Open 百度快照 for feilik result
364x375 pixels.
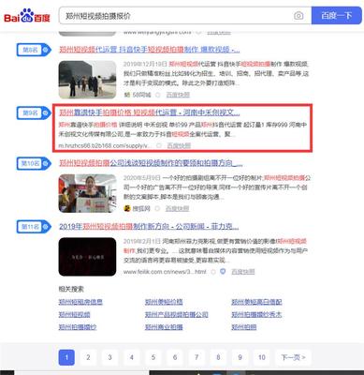[243, 272]
